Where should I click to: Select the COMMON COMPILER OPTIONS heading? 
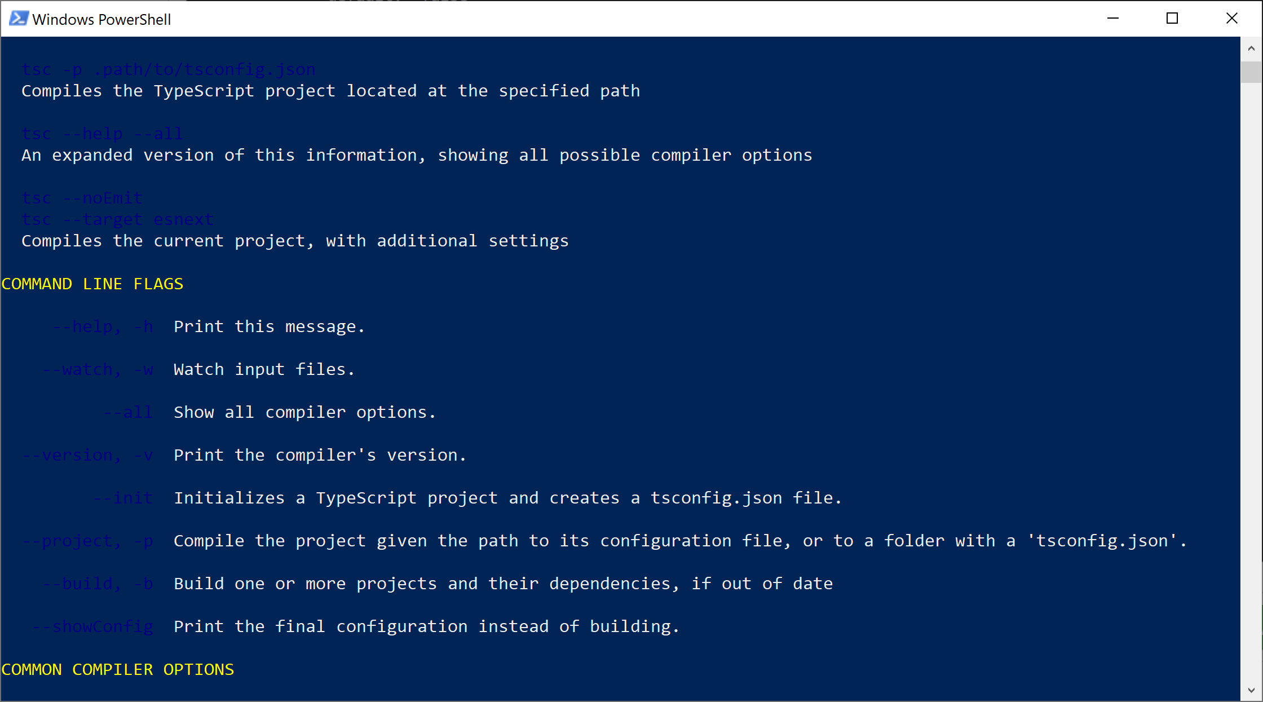[x=117, y=669]
